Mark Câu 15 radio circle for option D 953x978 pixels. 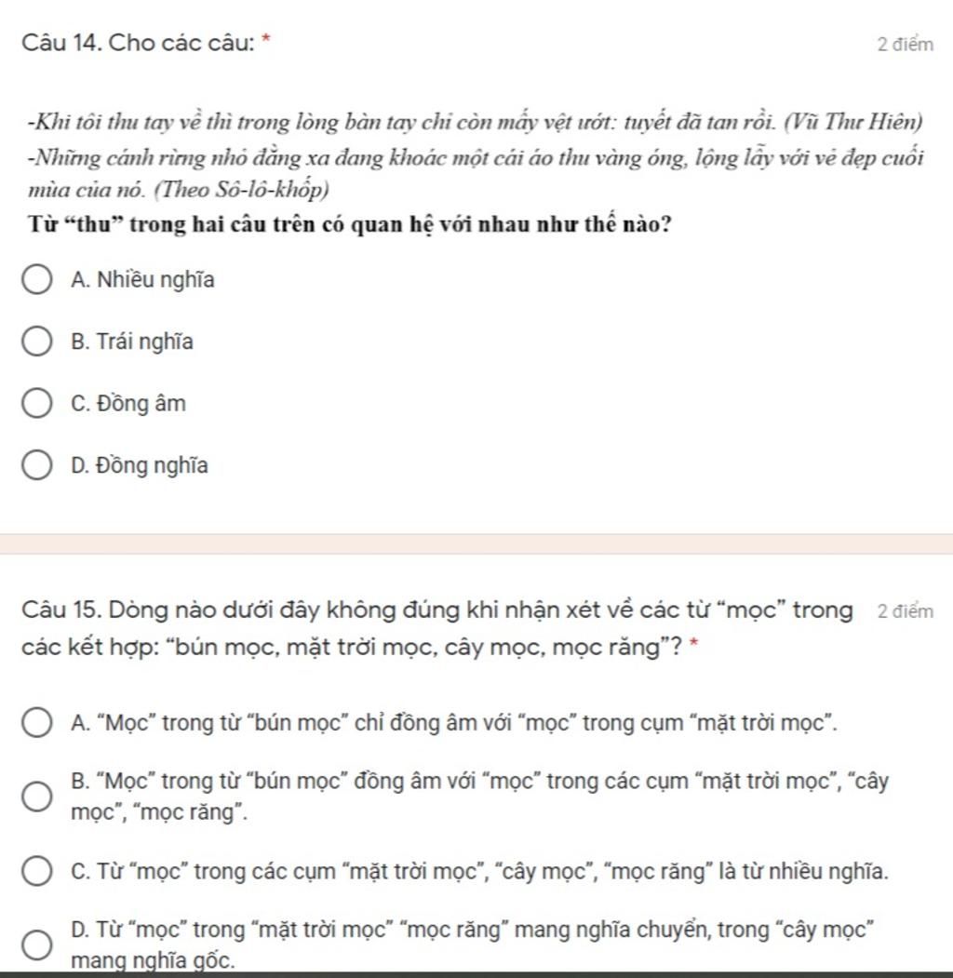37,945
